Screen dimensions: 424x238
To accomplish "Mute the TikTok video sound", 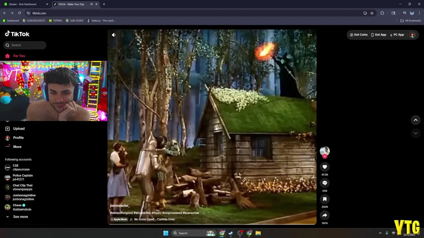I will (x=114, y=35).
